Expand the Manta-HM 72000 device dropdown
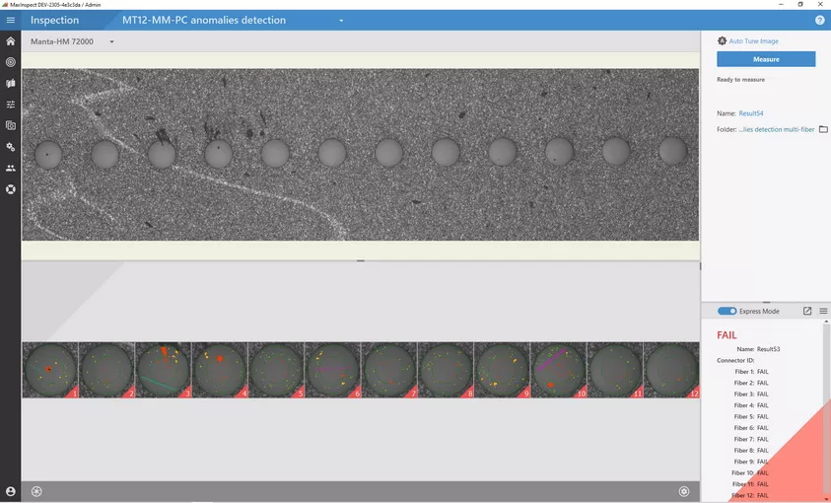The height and width of the screenshot is (503, 831). click(x=111, y=41)
